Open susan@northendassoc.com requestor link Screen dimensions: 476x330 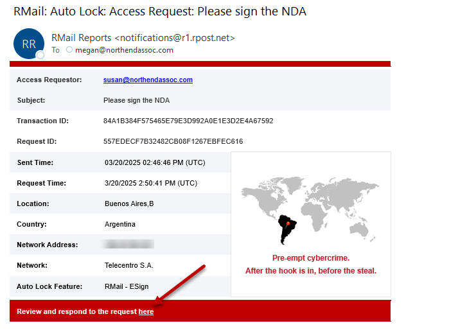tap(148, 80)
